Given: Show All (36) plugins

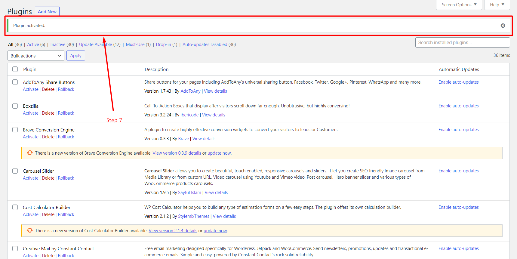Looking at the screenshot, I should (x=15, y=45).
